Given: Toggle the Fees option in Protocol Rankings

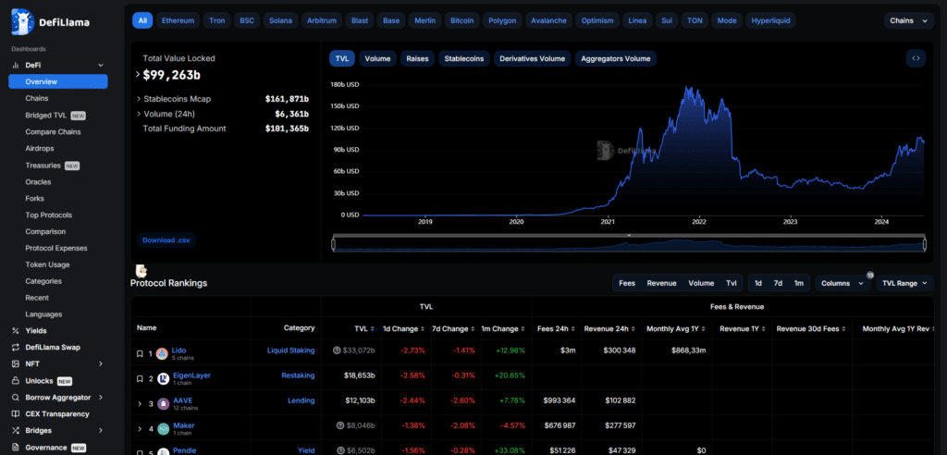Looking at the screenshot, I should (627, 283).
